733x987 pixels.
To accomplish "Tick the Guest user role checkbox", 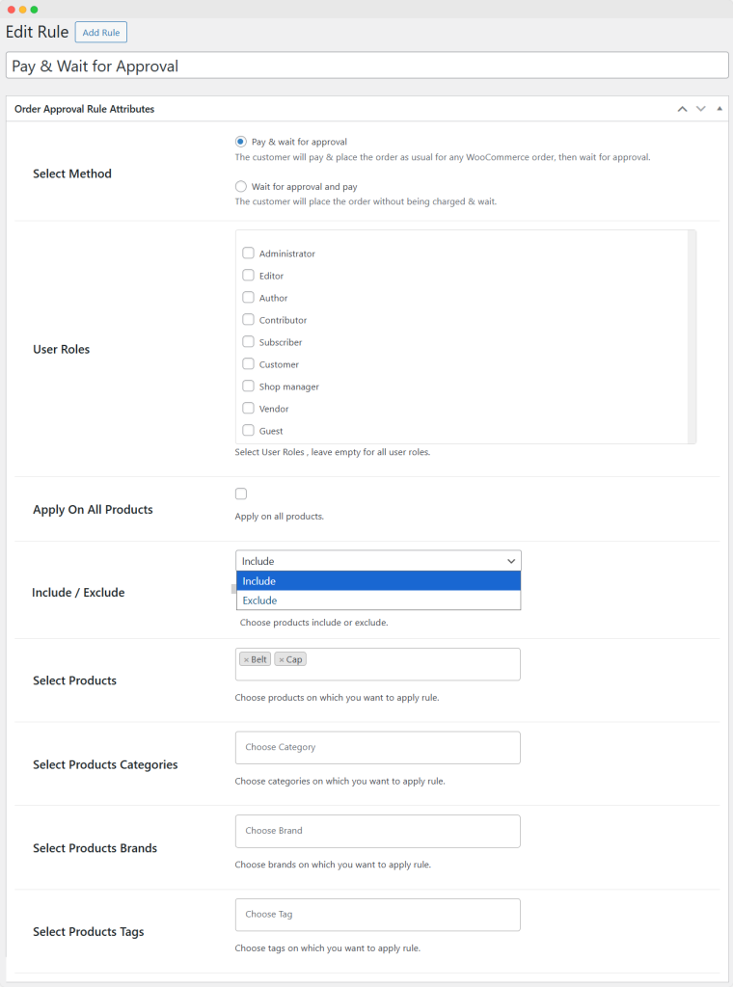I will 248,431.
